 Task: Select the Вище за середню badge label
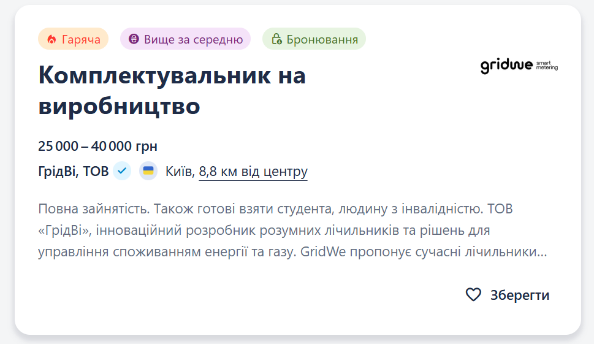[193, 39]
